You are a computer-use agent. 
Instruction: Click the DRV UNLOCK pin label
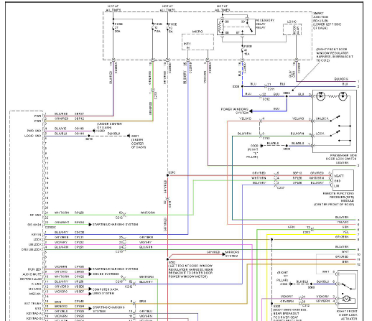point(32,249)
